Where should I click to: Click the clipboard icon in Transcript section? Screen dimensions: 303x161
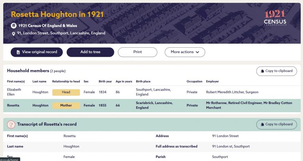point(263,124)
